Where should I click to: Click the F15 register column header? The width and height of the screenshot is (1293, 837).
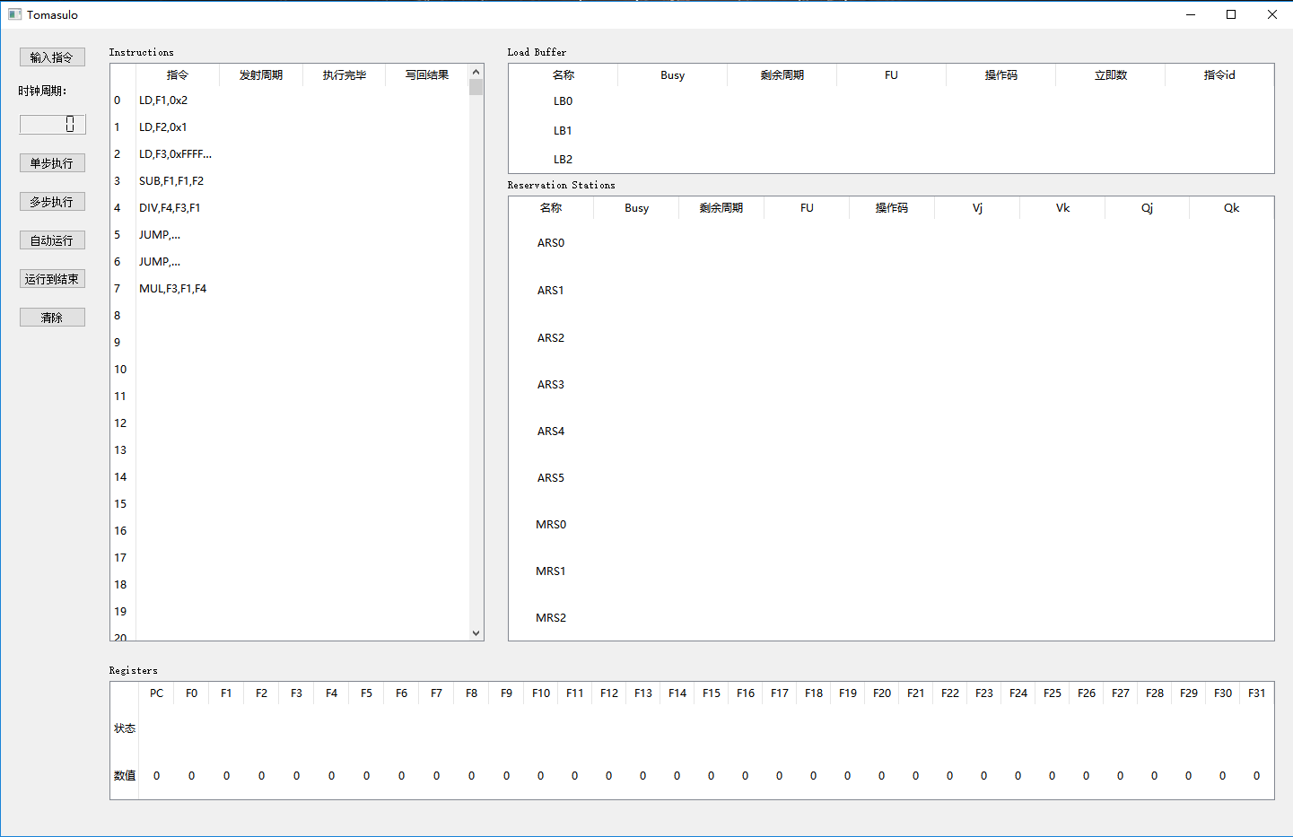pyautogui.click(x=712, y=693)
